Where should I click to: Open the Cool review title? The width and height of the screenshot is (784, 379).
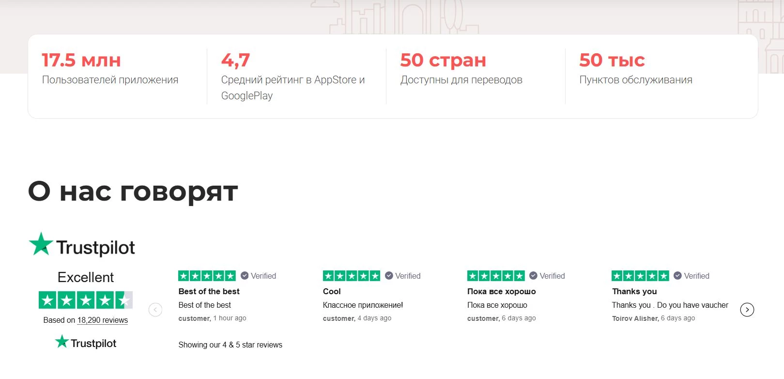point(332,291)
